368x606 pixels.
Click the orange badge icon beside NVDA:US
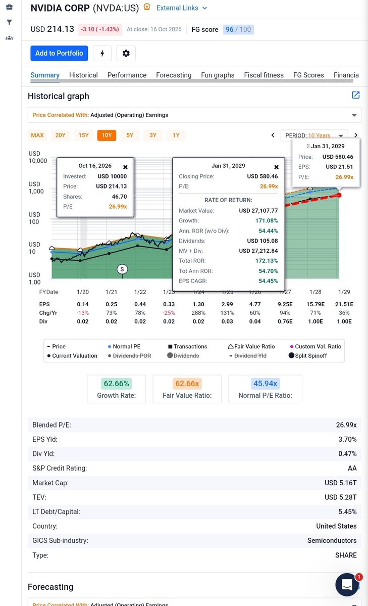point(147,7)
